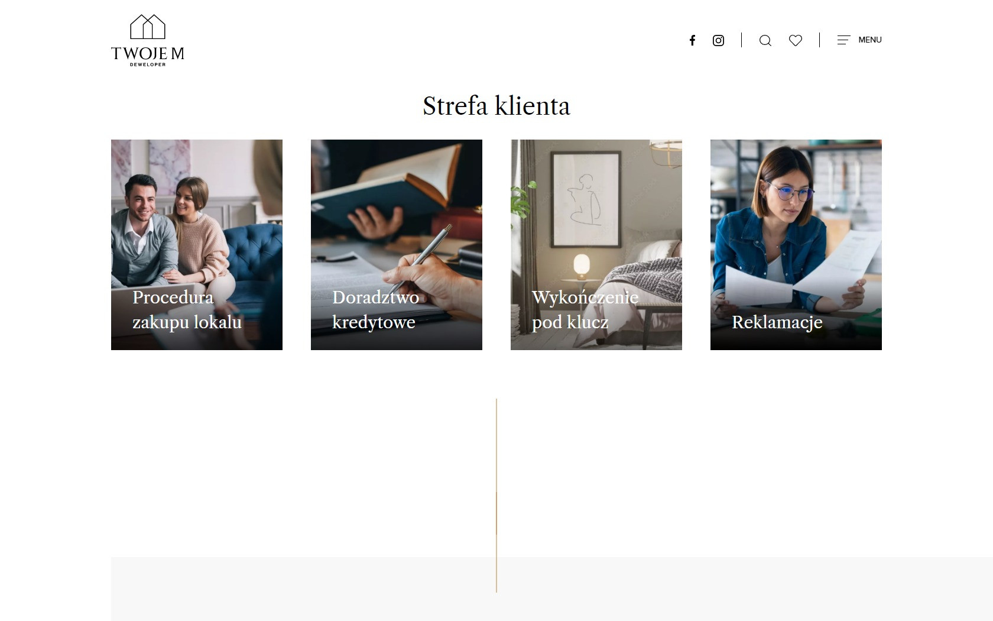Click the hamburger lines menu icon
993x621 pixels.
click(843, 40)
